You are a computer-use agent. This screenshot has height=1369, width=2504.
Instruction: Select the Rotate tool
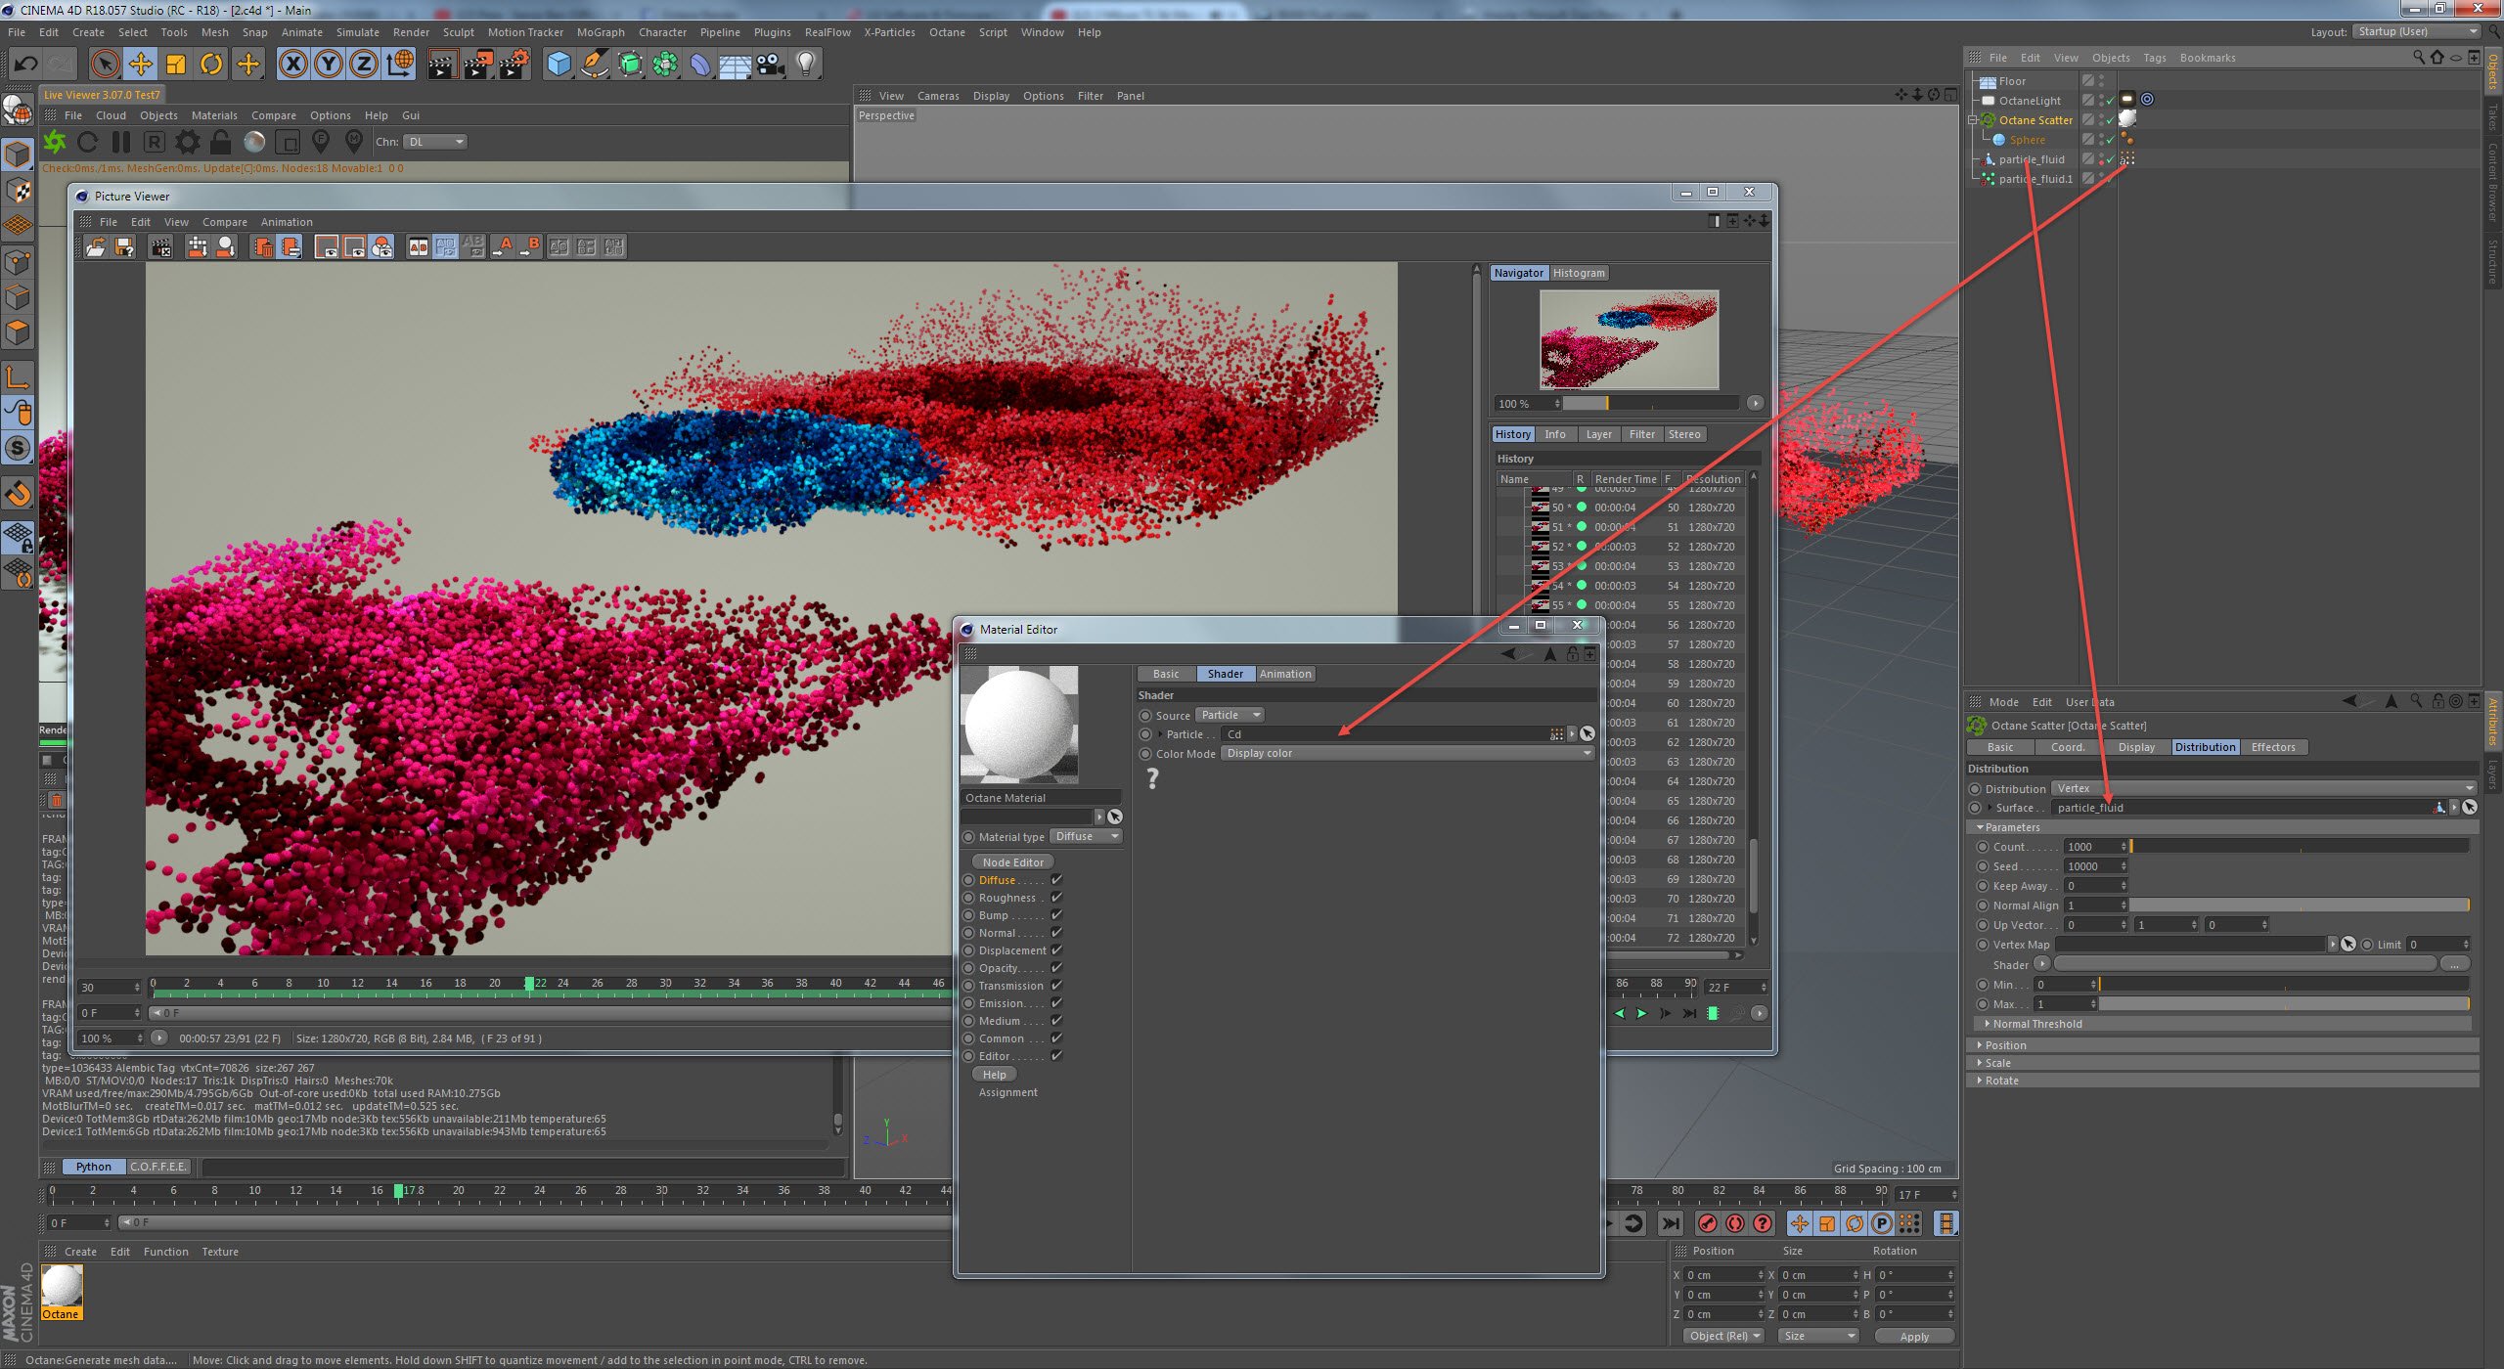click(x=211, y=65)
